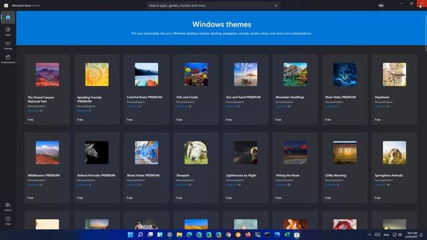Open File Explorer from the taskbar
The height and width of the screenshot is (240, 427).
pyautogui.click(x=179, y=235)
